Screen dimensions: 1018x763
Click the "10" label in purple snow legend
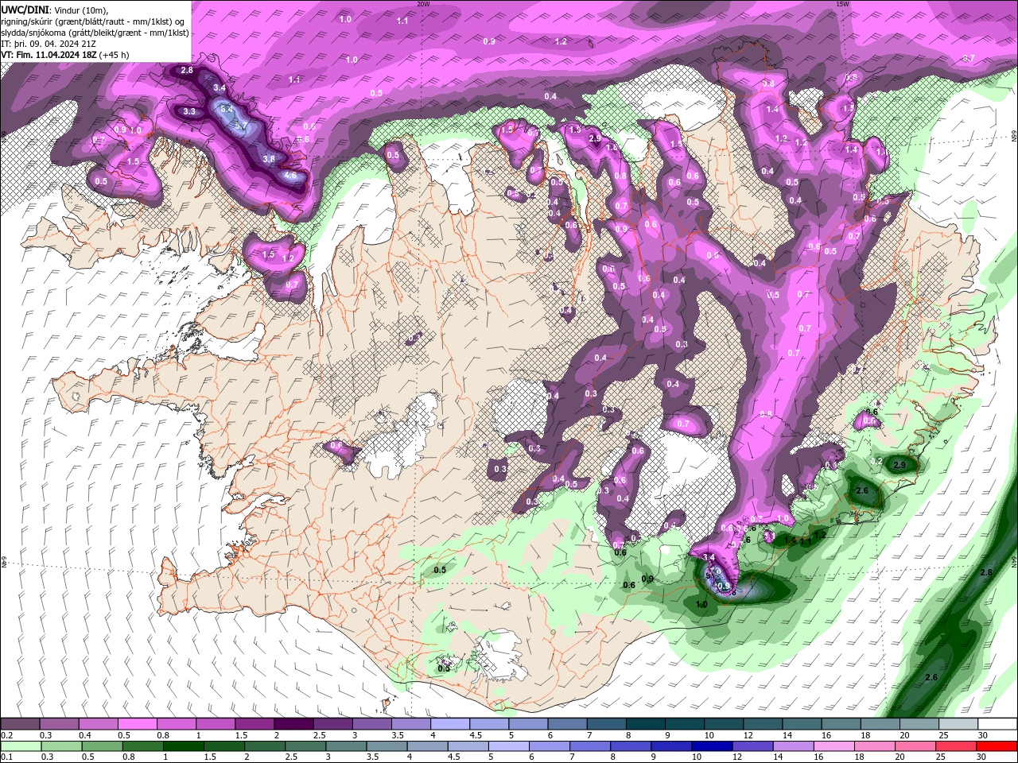[709, 735]
